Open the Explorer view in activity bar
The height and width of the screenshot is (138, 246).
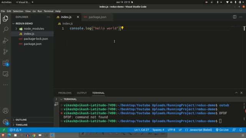point(5,19)
